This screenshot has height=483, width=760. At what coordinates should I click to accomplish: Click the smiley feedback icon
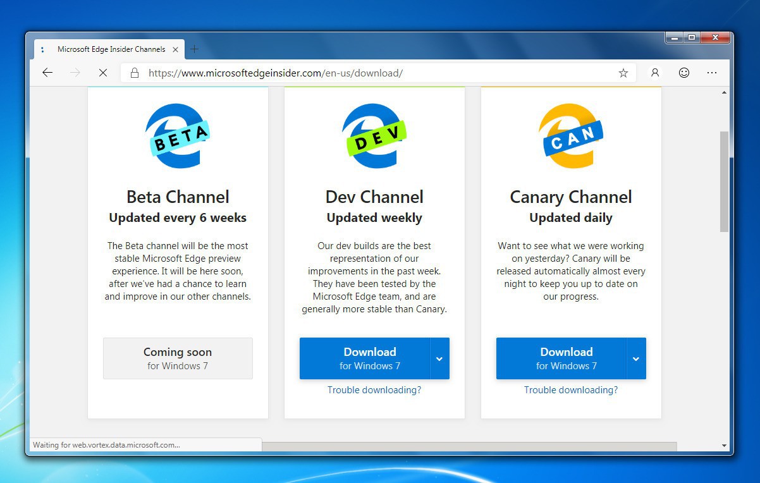click(683, 73)
